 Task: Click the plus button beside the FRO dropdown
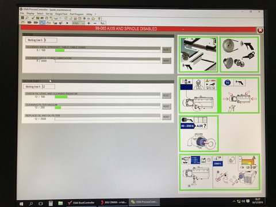[x=89, y=23]
